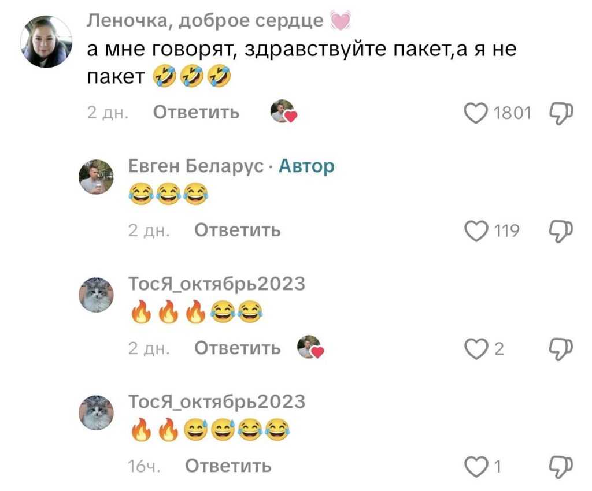Screen dimensions: 592x491
Task: Like ТосЯ_октябрь2023 comment posted 16ч. ago
Action: [x=476, y=467]
